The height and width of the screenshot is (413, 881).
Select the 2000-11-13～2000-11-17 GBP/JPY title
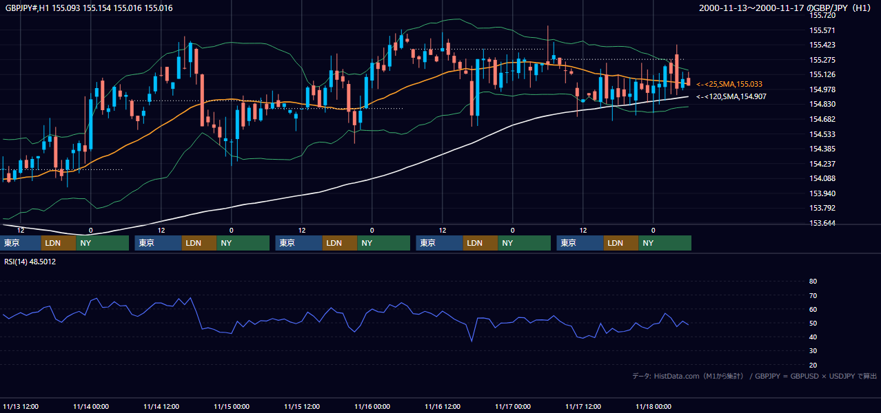coord(785,8)
